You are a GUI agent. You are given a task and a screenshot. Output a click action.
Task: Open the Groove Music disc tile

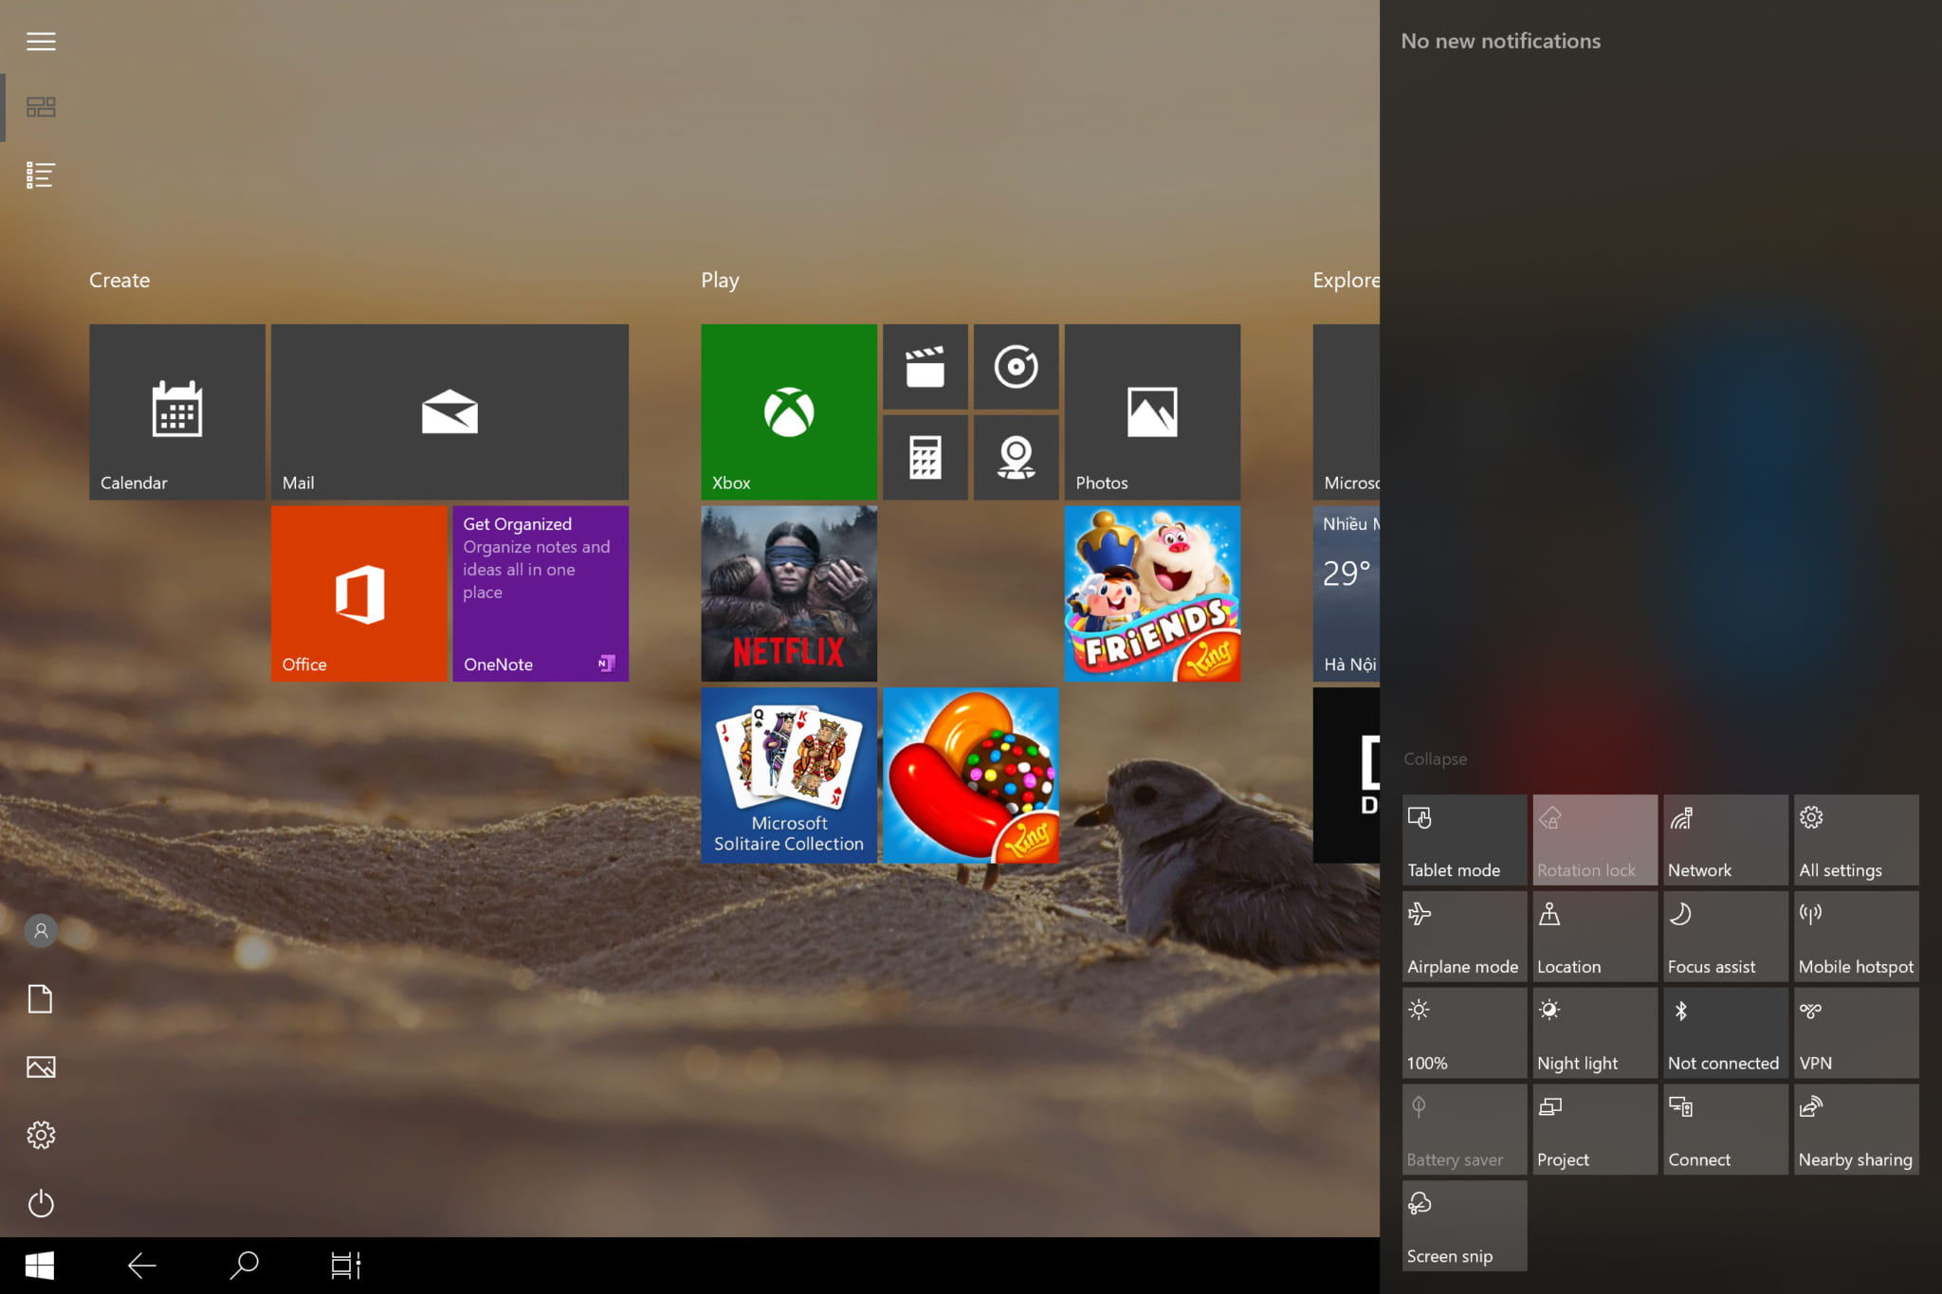[1016, 367]
